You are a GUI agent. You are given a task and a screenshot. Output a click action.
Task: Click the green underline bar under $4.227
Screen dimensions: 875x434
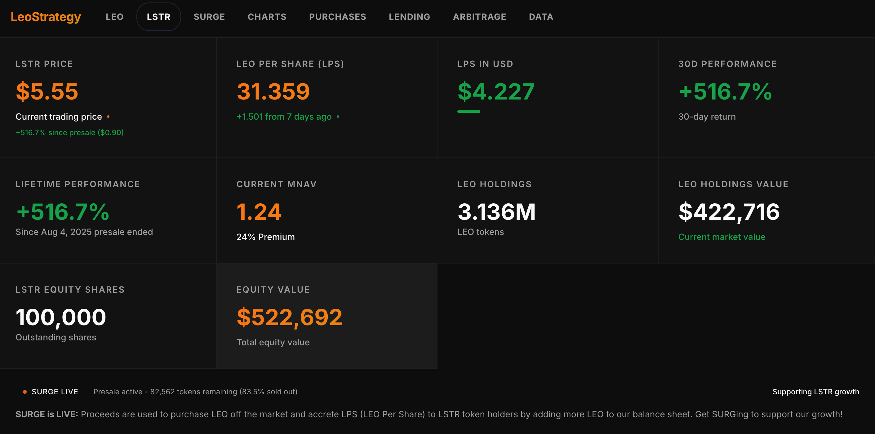click(x=468, y=111)
